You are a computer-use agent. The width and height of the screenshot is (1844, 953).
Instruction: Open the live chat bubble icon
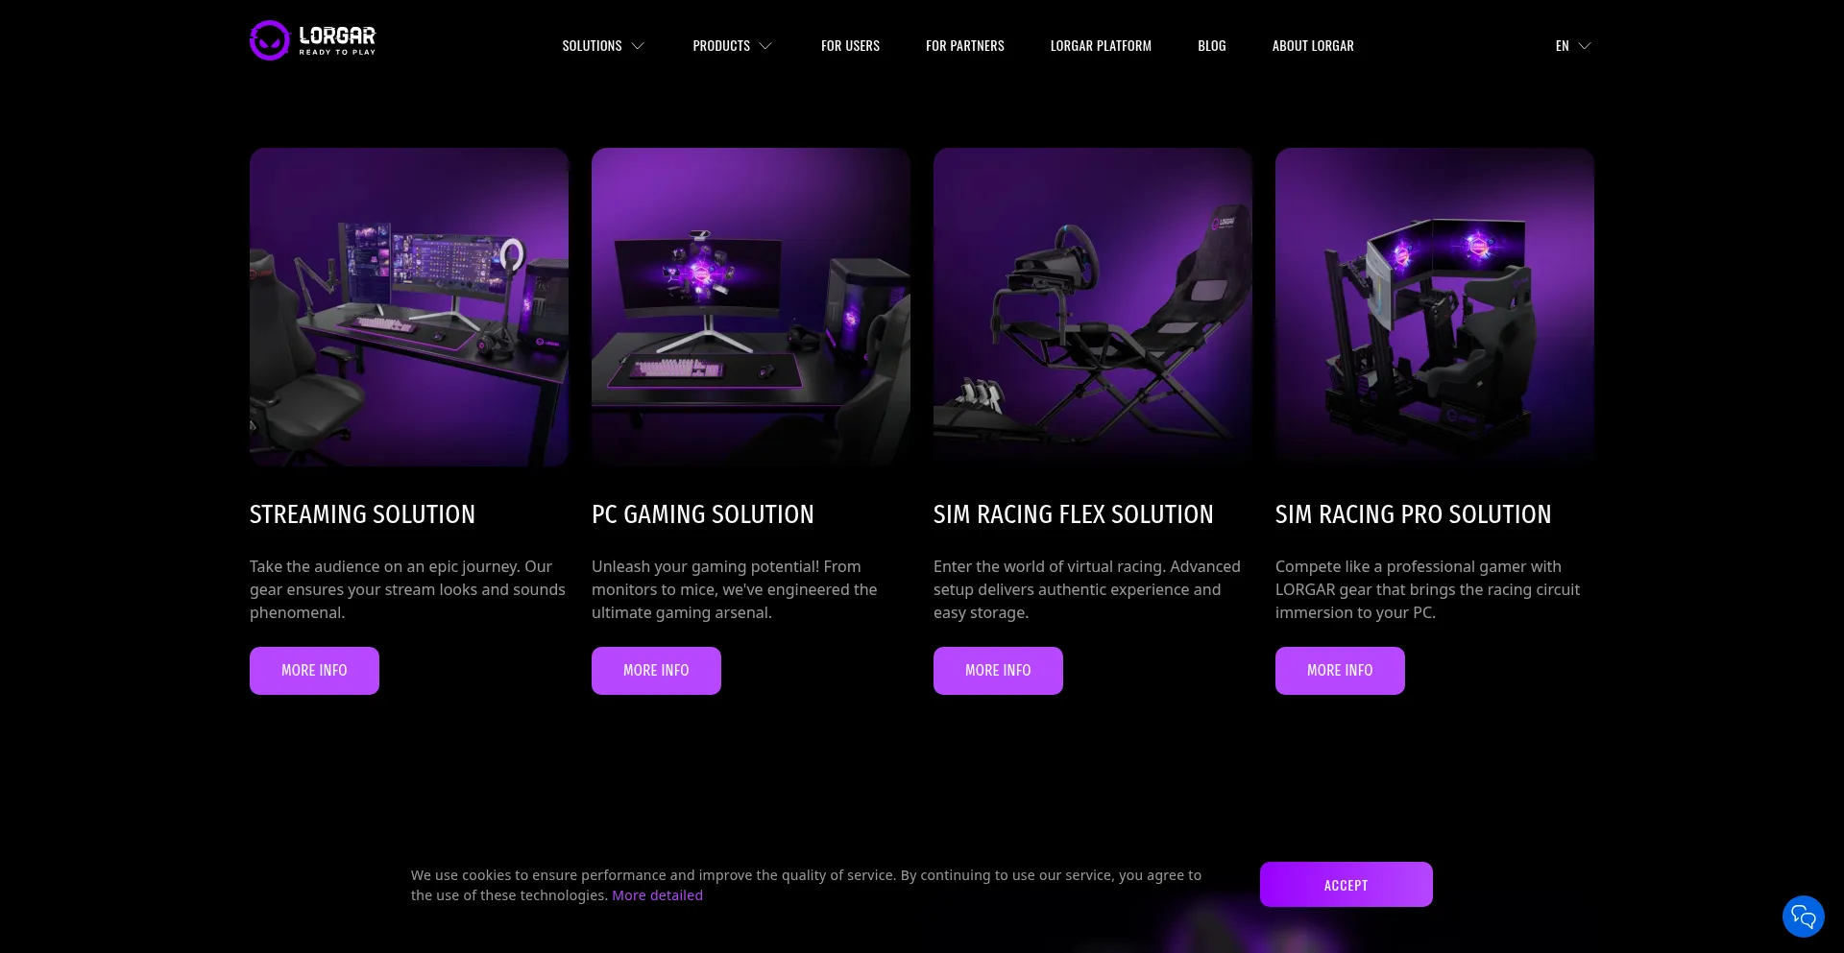pyautogui.click(x=1803, y=917)
